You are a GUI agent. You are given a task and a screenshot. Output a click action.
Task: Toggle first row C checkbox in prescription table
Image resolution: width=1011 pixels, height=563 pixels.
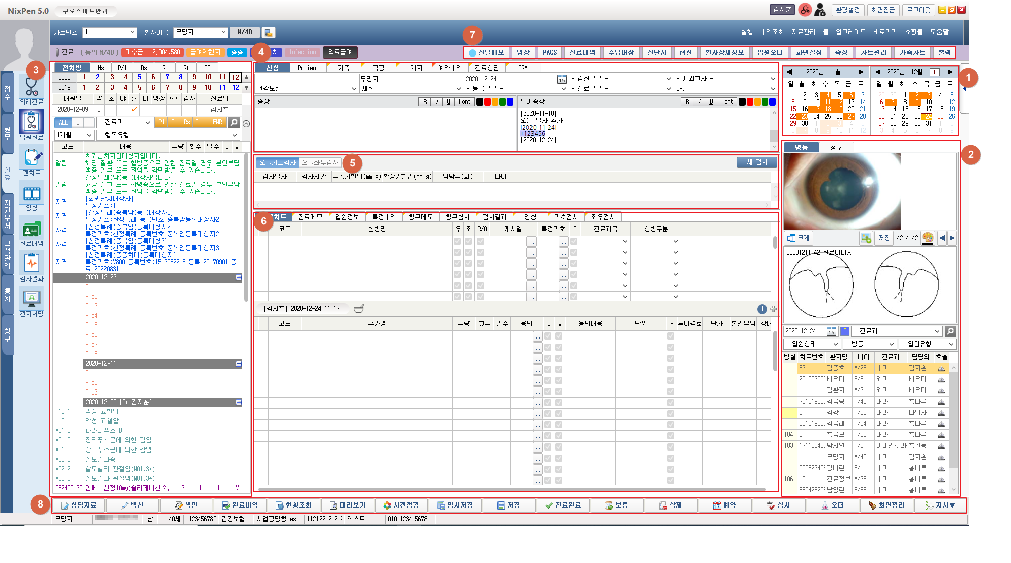pos(548,336)
